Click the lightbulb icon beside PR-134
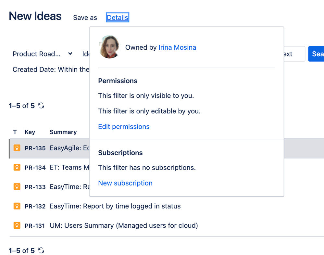This screenshot has width=324, height=255. pyautogui.click(x=17, y=167)
